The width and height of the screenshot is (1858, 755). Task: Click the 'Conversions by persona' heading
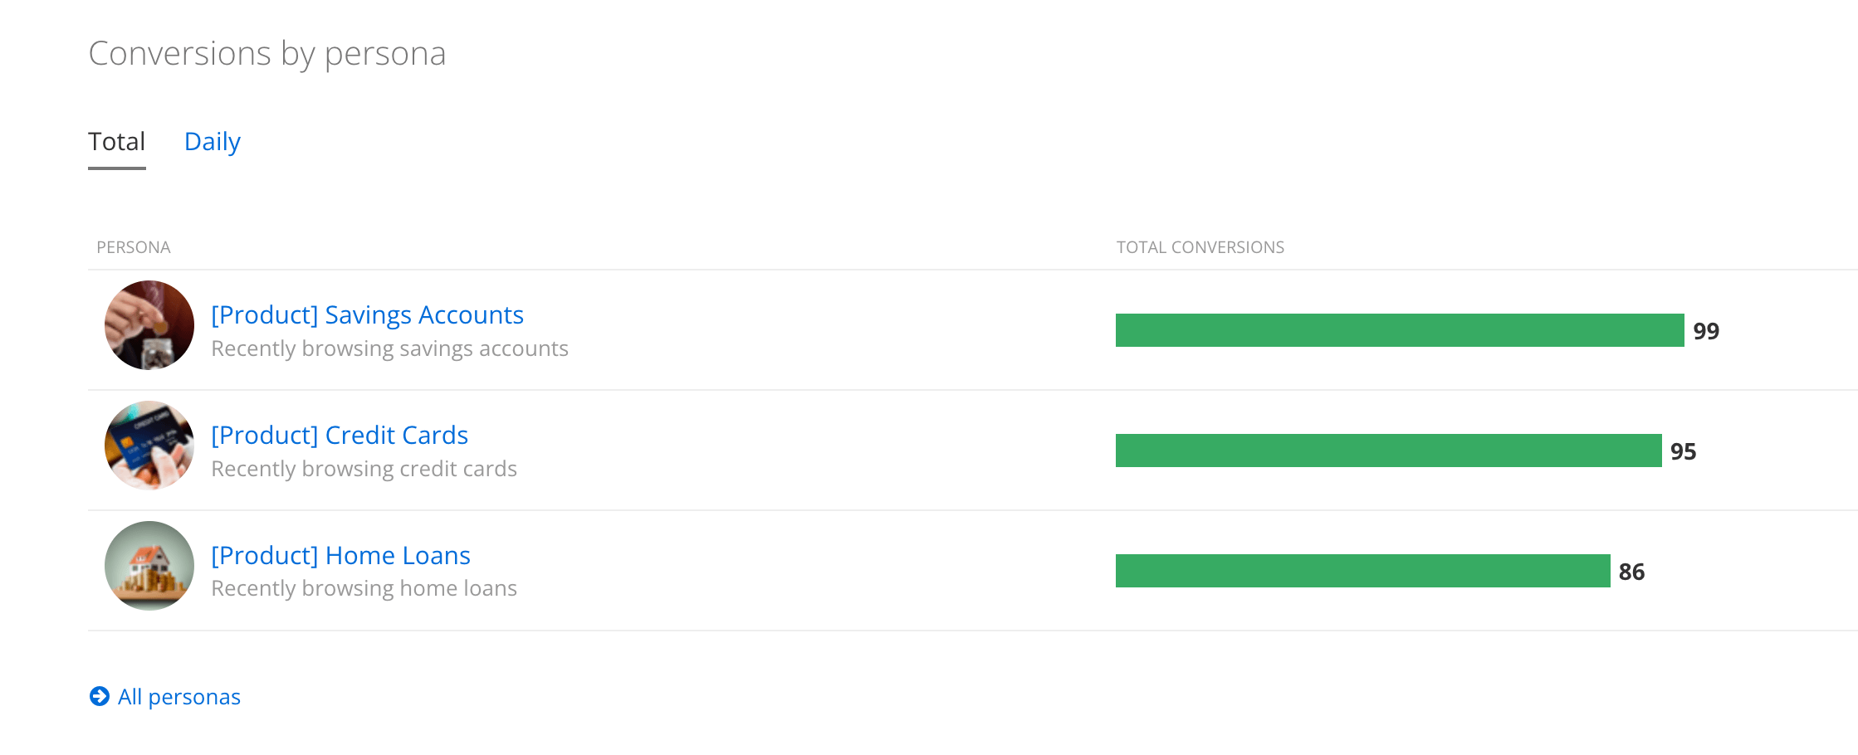[x=267, y=54]
